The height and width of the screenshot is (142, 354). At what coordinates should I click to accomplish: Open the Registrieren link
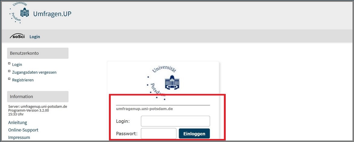[23, 80]
